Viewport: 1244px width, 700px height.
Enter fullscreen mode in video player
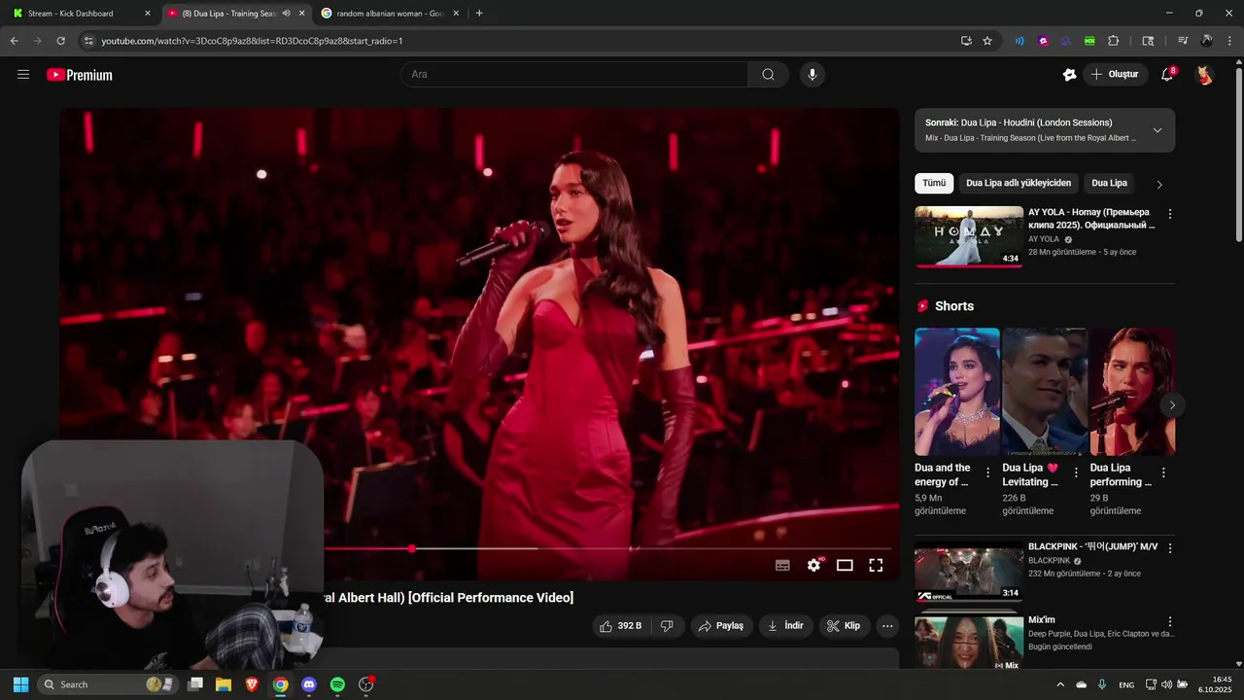pos(876,565)
